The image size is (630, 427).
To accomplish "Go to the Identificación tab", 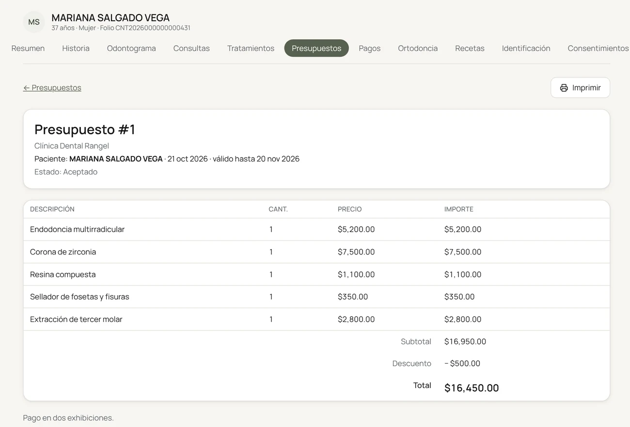I will tap(526, 48).
